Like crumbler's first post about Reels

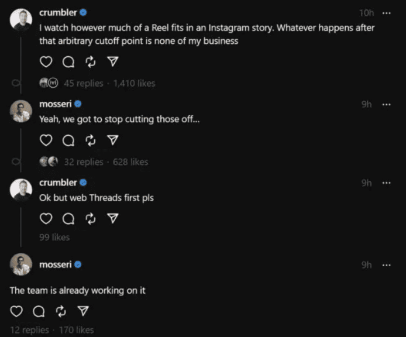point(47,62)
